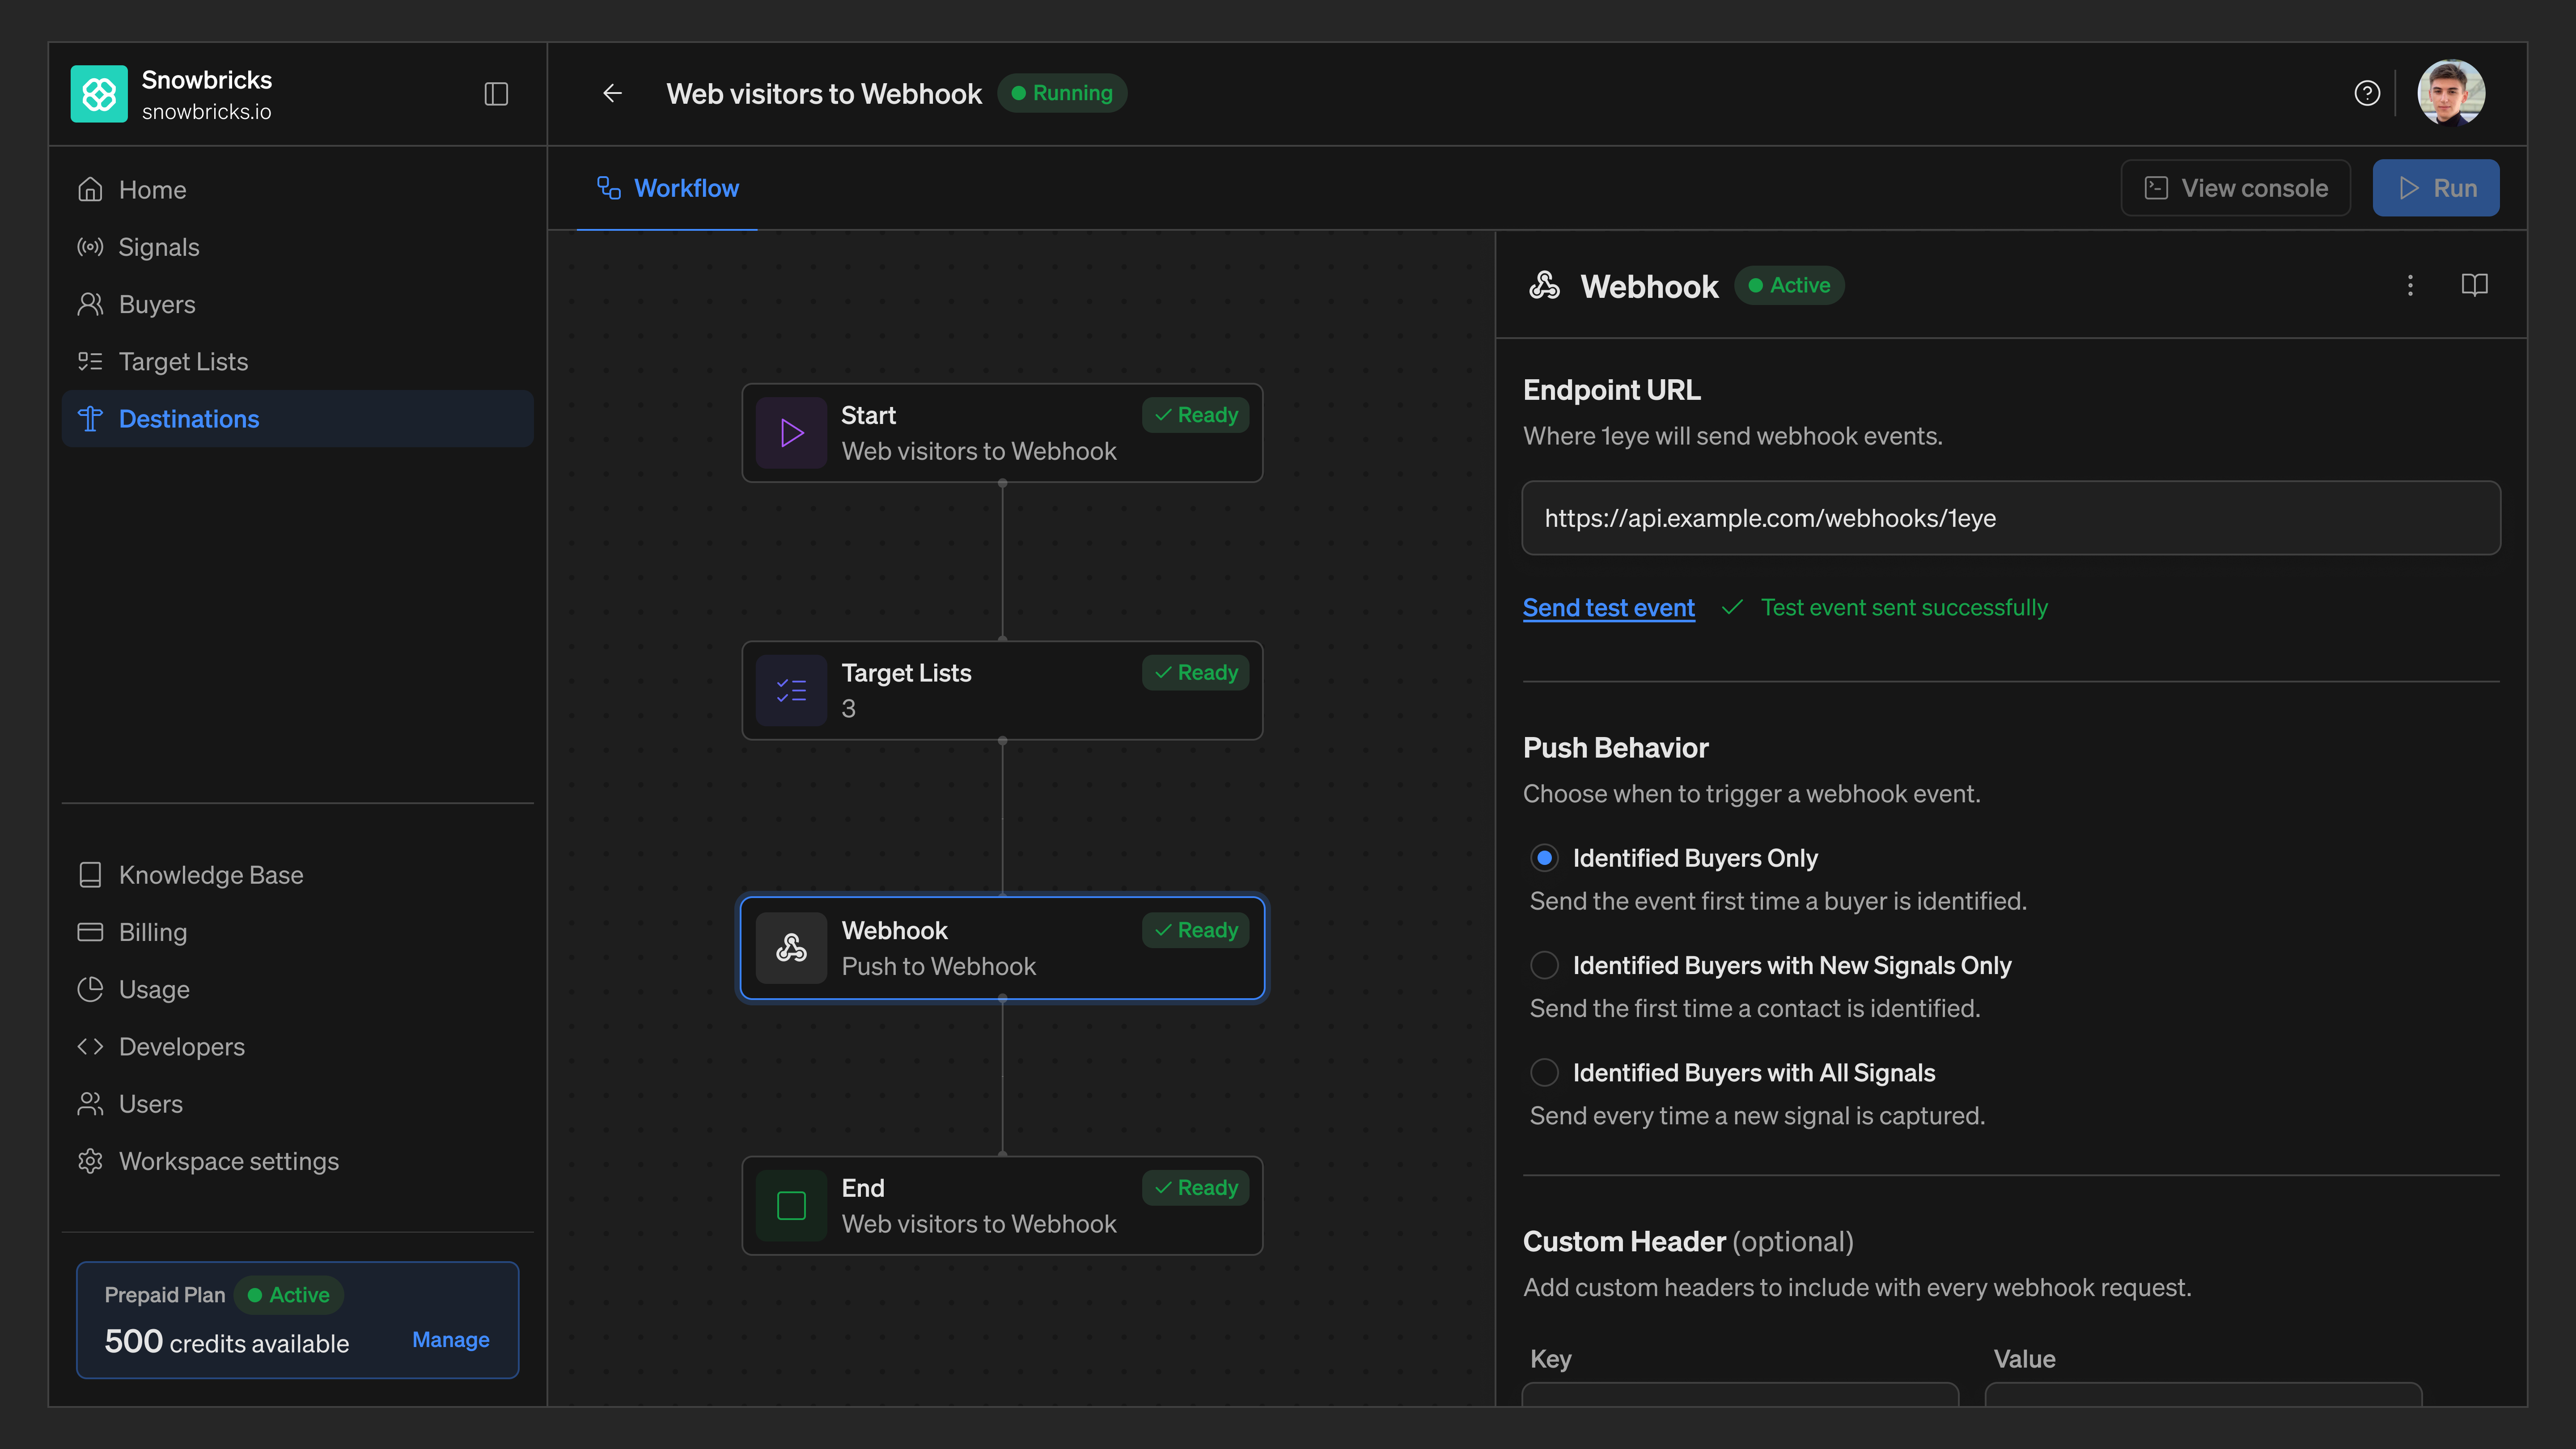Select the Webhook workflow node
The image size is (2576, 1449).
[x=1002, y=948]
